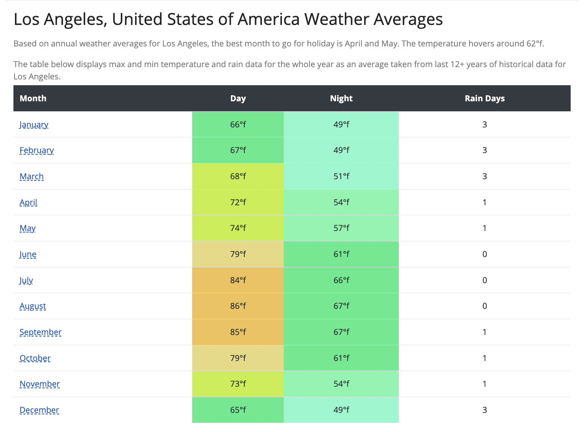Click the October month link
The image size is (586, 432).
click(35, 358)
